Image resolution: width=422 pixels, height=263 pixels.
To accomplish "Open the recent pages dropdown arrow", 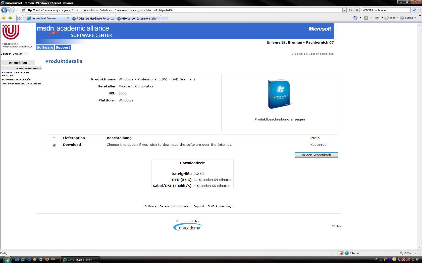I will pos(17,10).
